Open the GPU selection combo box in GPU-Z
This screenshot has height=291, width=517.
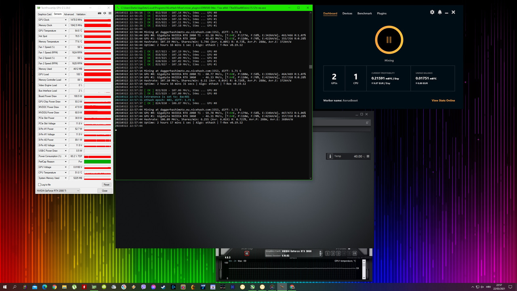(58, 190)
